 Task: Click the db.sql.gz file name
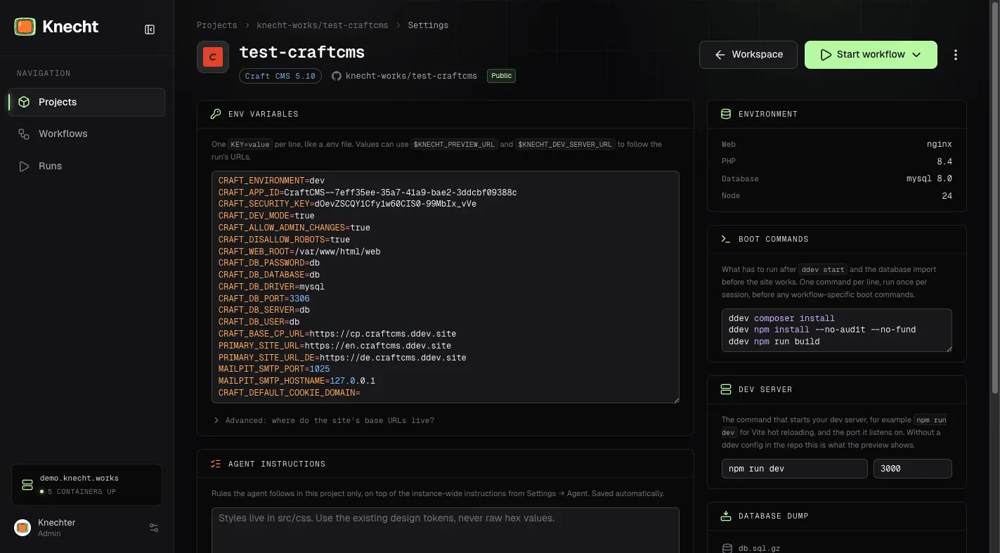tap(760, 548)
